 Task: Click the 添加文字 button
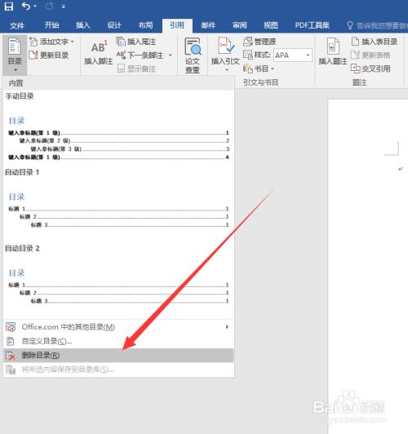(51, 42)
